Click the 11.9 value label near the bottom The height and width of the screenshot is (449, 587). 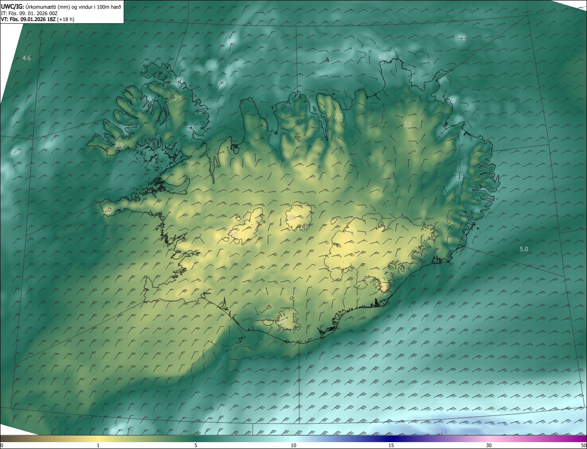coord(445,432)
